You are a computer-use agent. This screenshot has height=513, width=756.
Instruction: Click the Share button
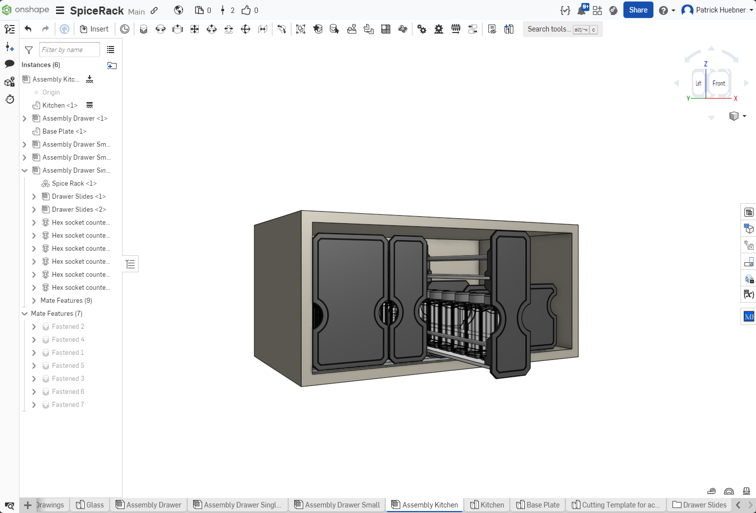pyautogui.click(x=638, y=10)
